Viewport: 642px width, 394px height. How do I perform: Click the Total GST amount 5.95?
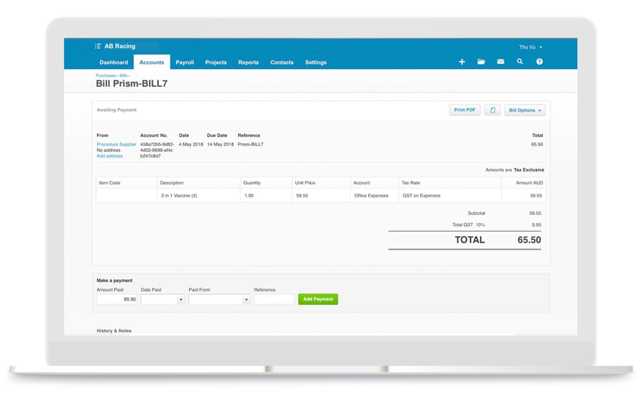click(536, 224)
